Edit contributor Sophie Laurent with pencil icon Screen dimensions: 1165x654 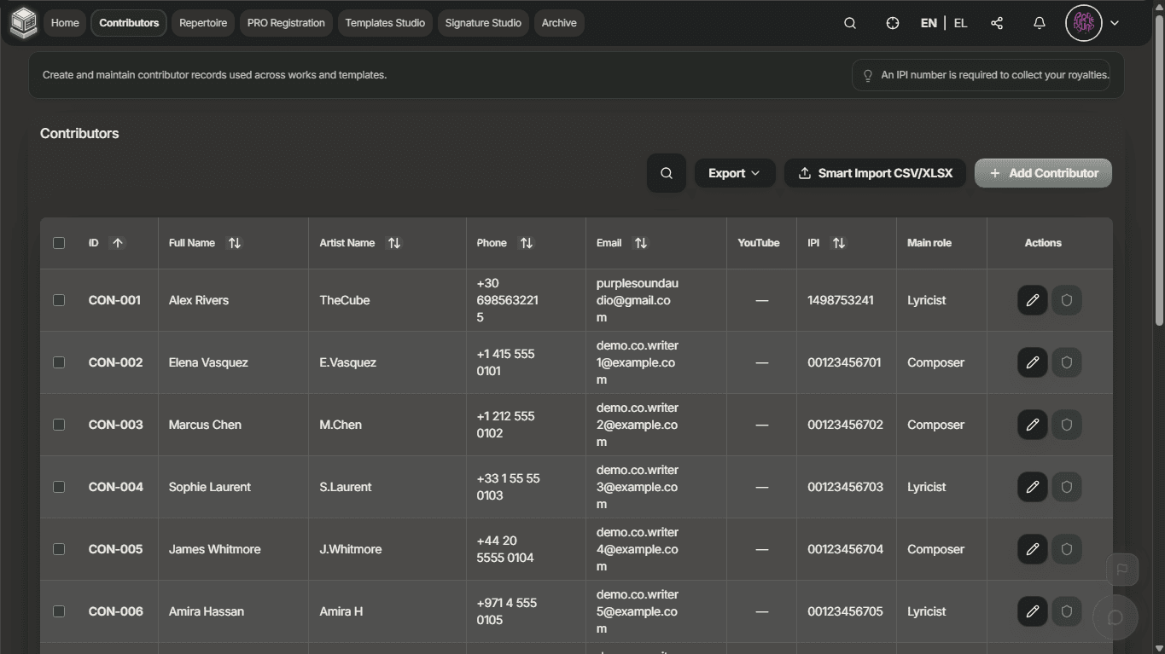(1033, 487)
